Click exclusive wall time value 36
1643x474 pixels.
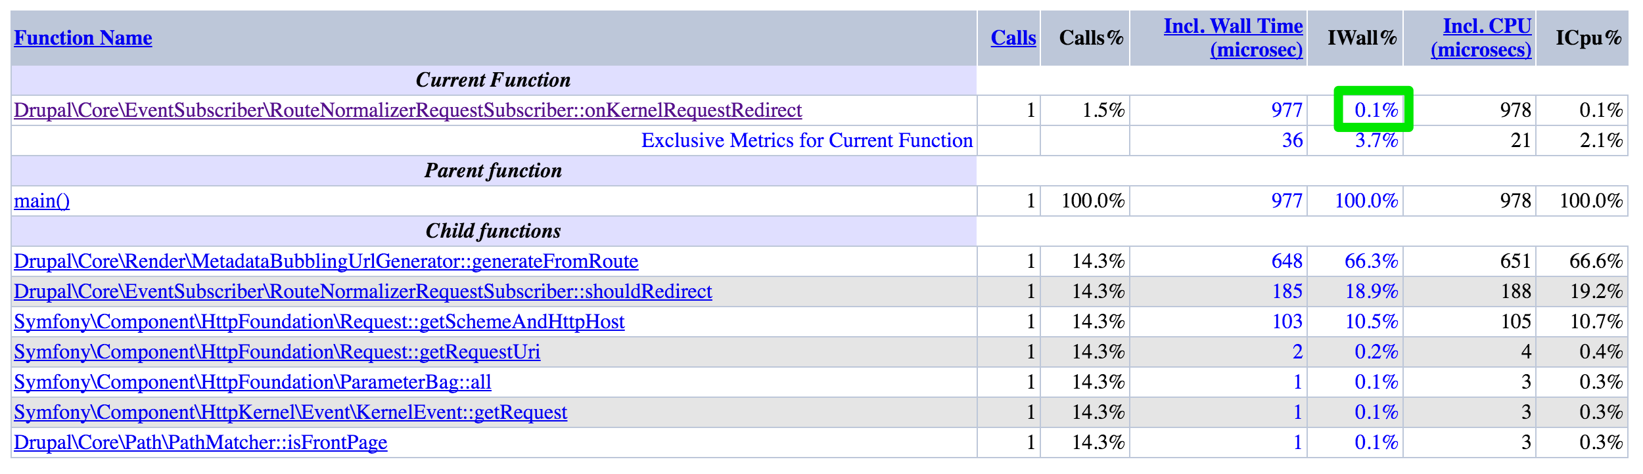coord(1293,140)
